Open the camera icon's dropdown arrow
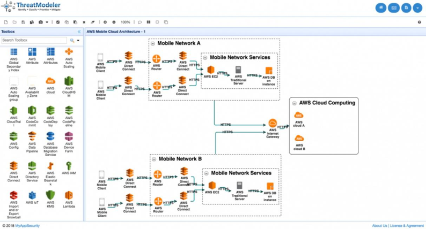This screenshot has width=426, height=229. (x=47, y=22)
